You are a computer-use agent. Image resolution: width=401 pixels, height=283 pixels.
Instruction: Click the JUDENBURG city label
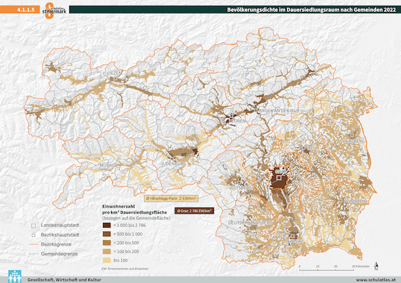click(x=174, y=164)
